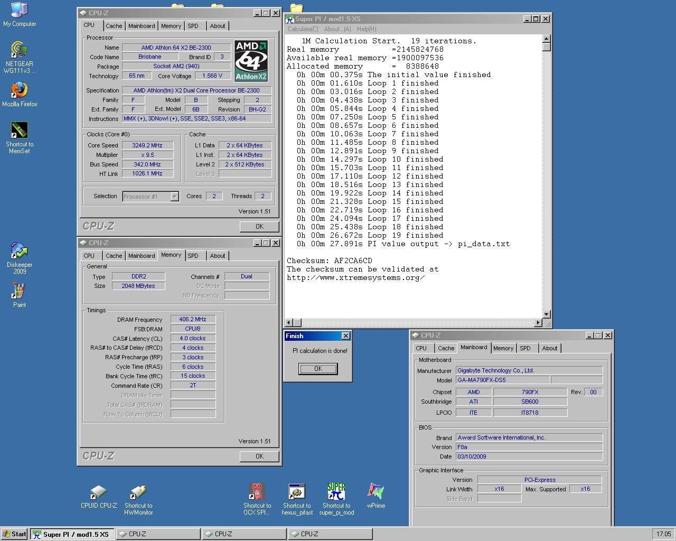Select the first CPU-Z taskbar button
Image resolution: width=676 pixels, height=541 pixels.
click(158, 534)
